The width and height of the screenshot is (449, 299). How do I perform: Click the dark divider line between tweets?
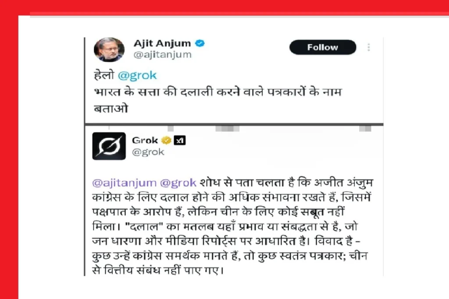pos(234,124)
